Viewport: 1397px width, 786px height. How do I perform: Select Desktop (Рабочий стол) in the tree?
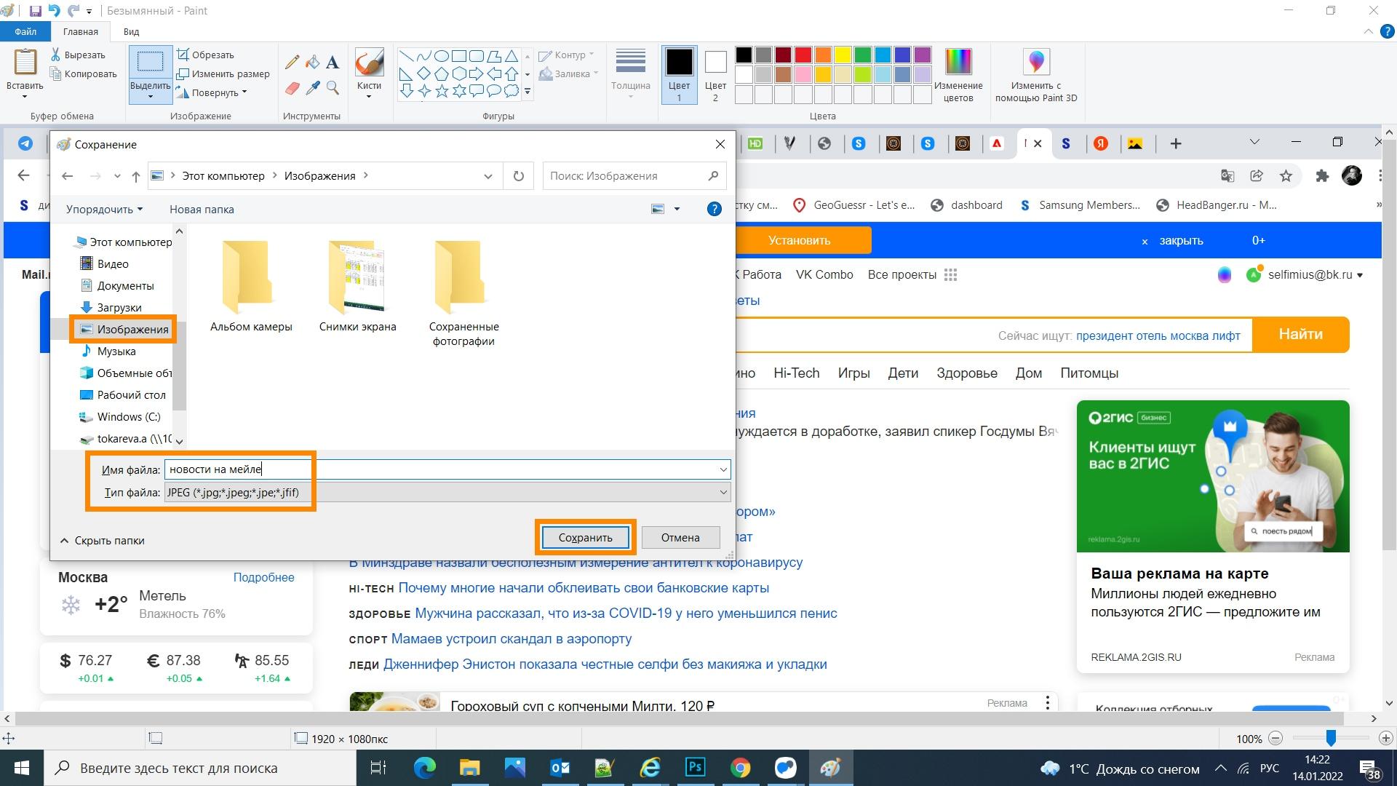[x=122, y=395]
